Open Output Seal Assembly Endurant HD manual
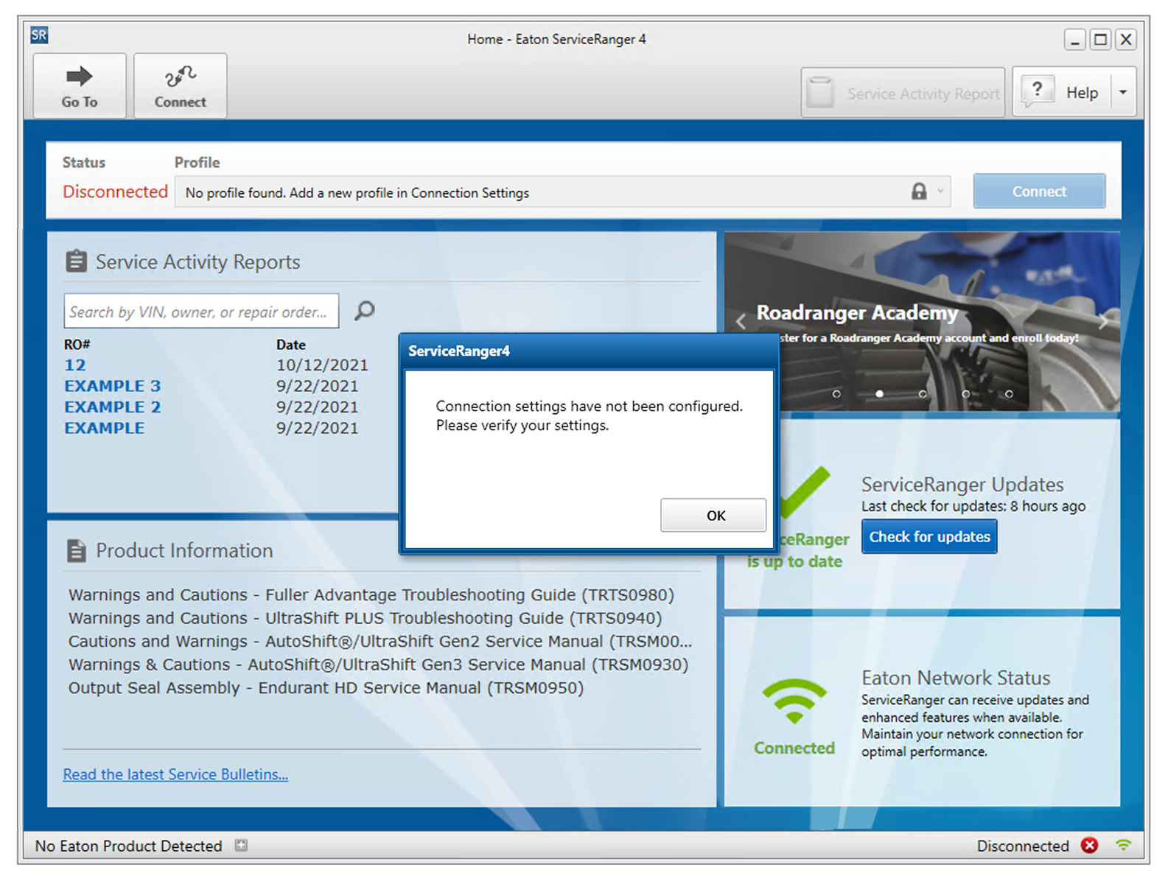 326,687
